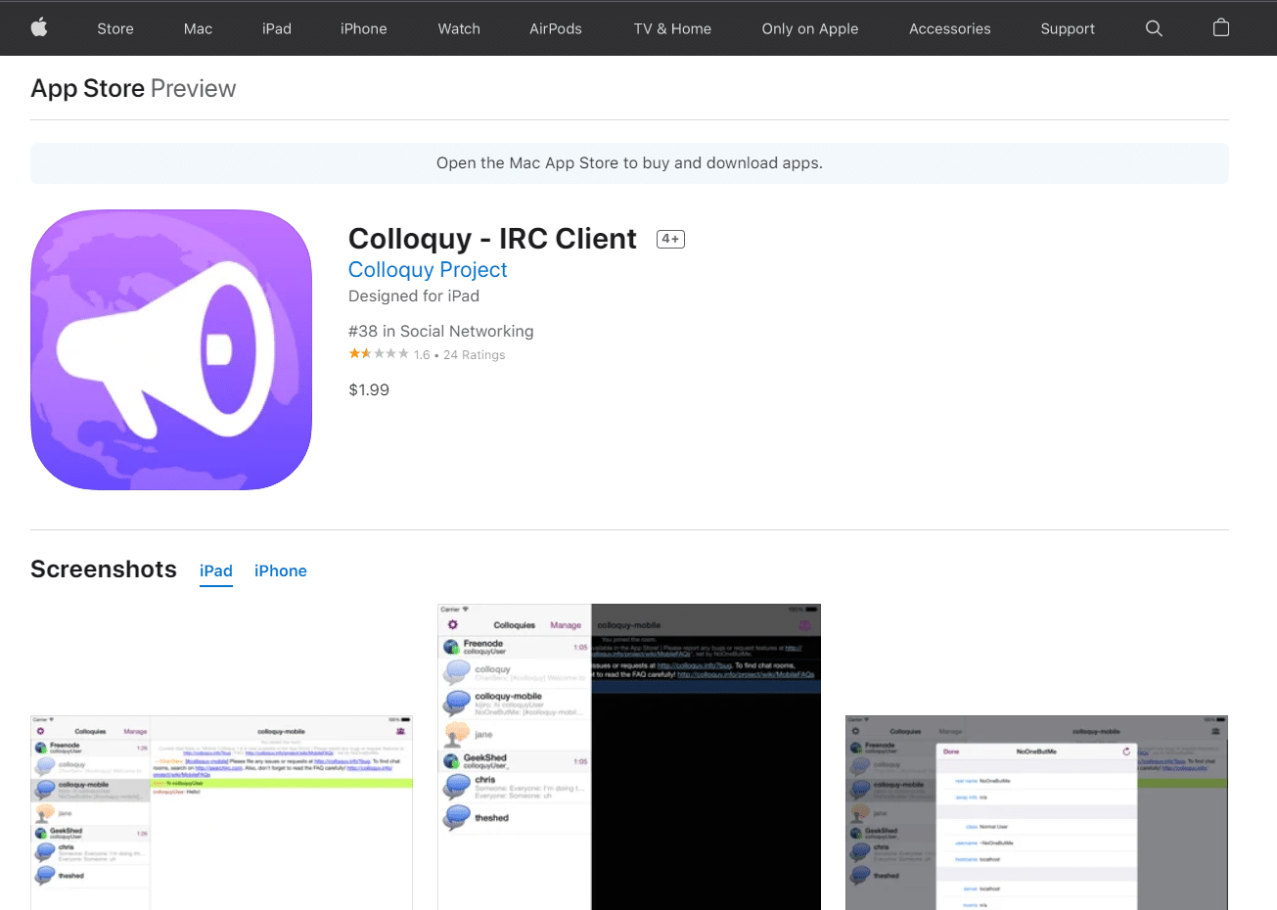Click the Colloquy megaphone app icon
Viewport: 1277px width, 910px height.
tap(171, 349)
